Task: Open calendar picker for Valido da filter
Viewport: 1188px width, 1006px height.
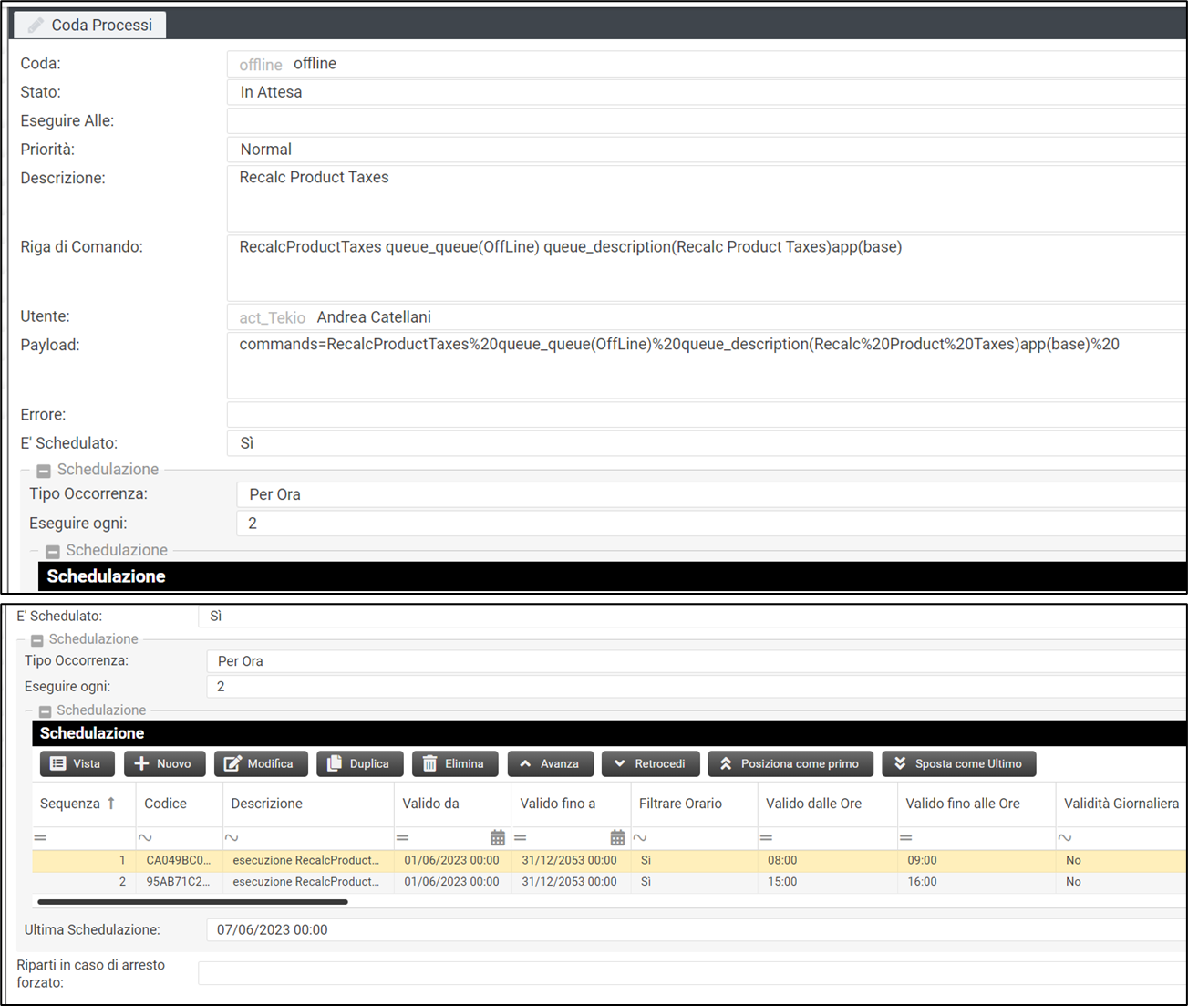Action: (x=498, y=837)
